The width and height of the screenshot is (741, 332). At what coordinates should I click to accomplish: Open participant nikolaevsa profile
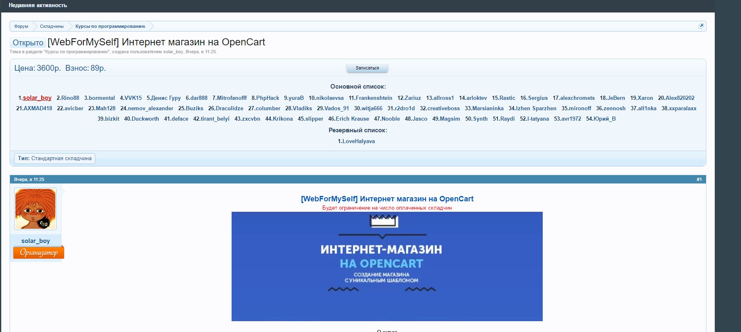point(330,98)
